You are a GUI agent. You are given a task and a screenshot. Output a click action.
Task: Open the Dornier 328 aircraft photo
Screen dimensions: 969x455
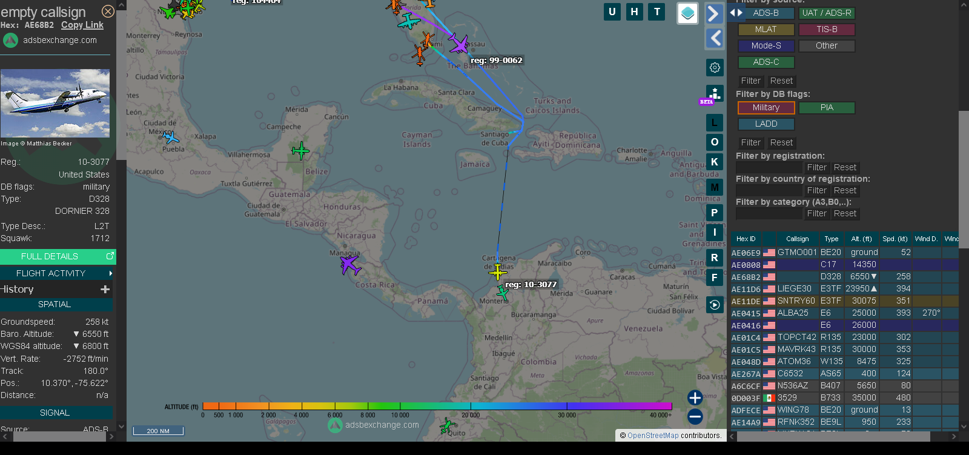point(55,103)
